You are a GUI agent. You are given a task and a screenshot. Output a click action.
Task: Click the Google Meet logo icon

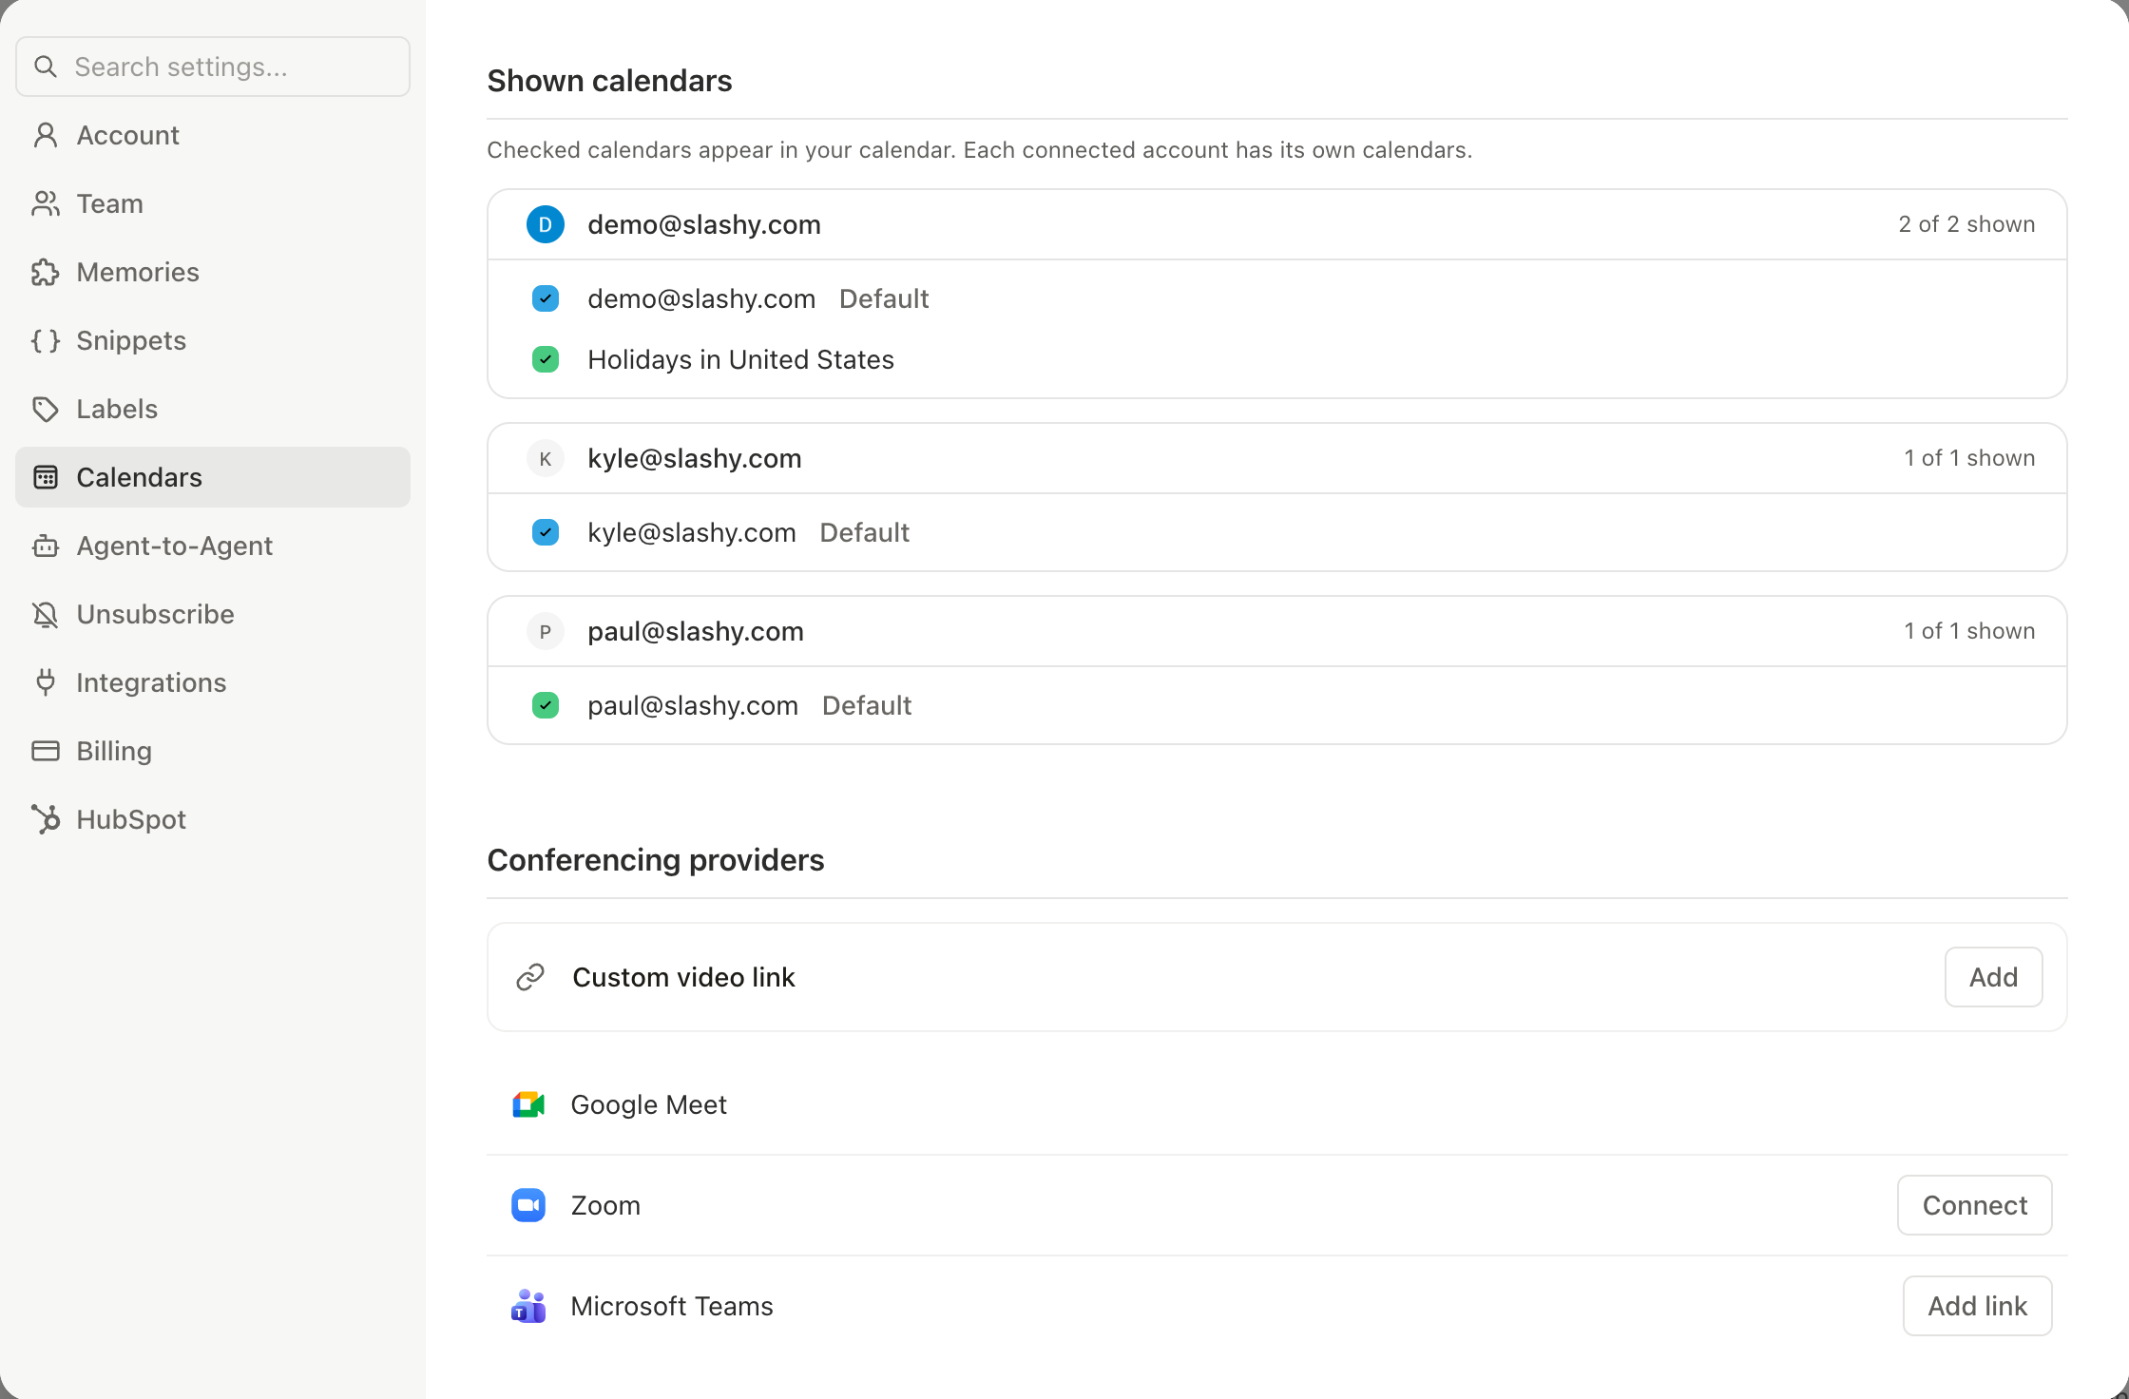528,1104
